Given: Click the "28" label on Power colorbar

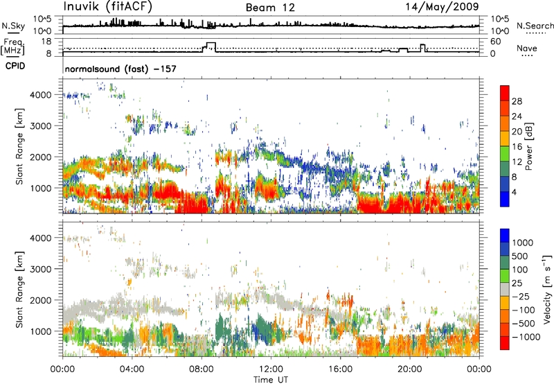Looking at the screenshot, I should (x=517, y=101).
